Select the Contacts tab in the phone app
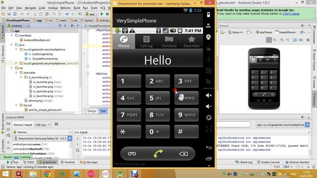Image resolution: width=317 pixels, height=178 pixels. (169, 42)
